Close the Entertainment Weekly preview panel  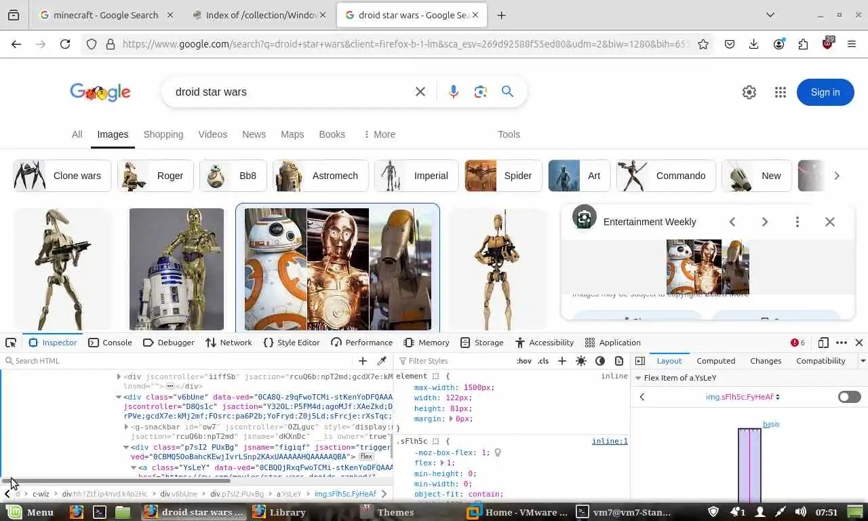click(830, 222)
